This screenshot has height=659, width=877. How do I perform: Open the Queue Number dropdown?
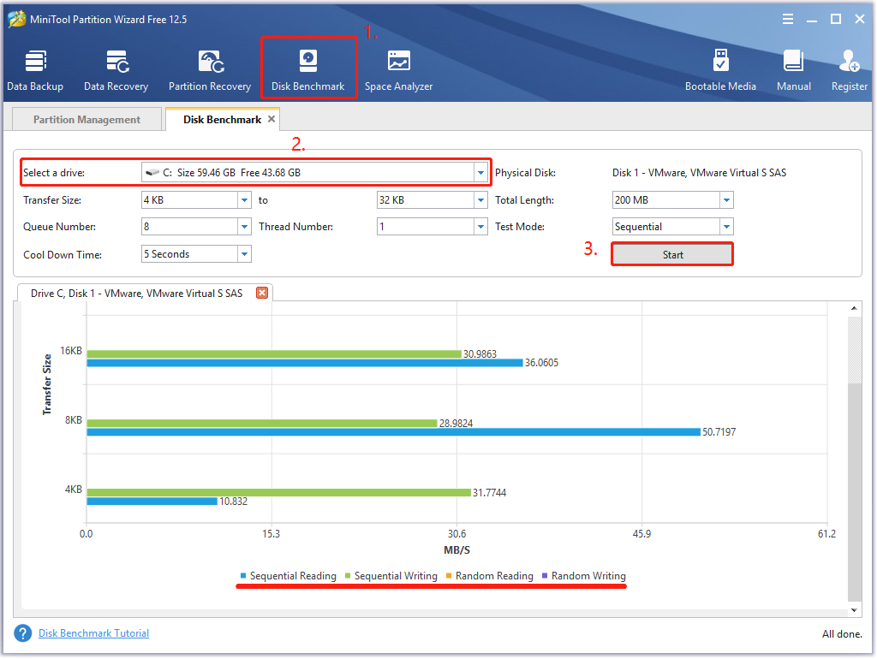pos(244,227)
